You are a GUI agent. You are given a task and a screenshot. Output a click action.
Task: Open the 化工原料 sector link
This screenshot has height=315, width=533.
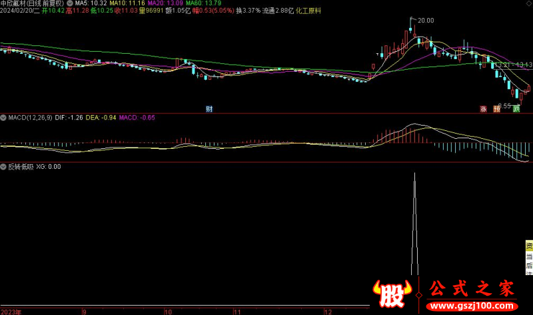308,11
